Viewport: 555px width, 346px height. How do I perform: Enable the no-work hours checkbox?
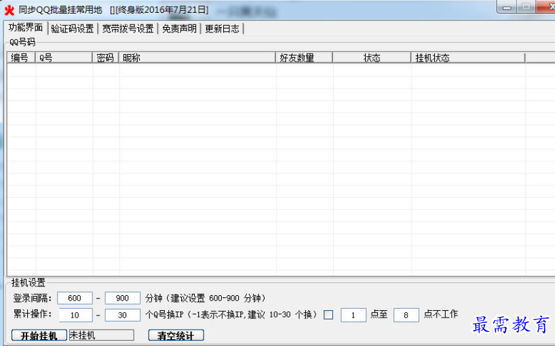(328, 315)
